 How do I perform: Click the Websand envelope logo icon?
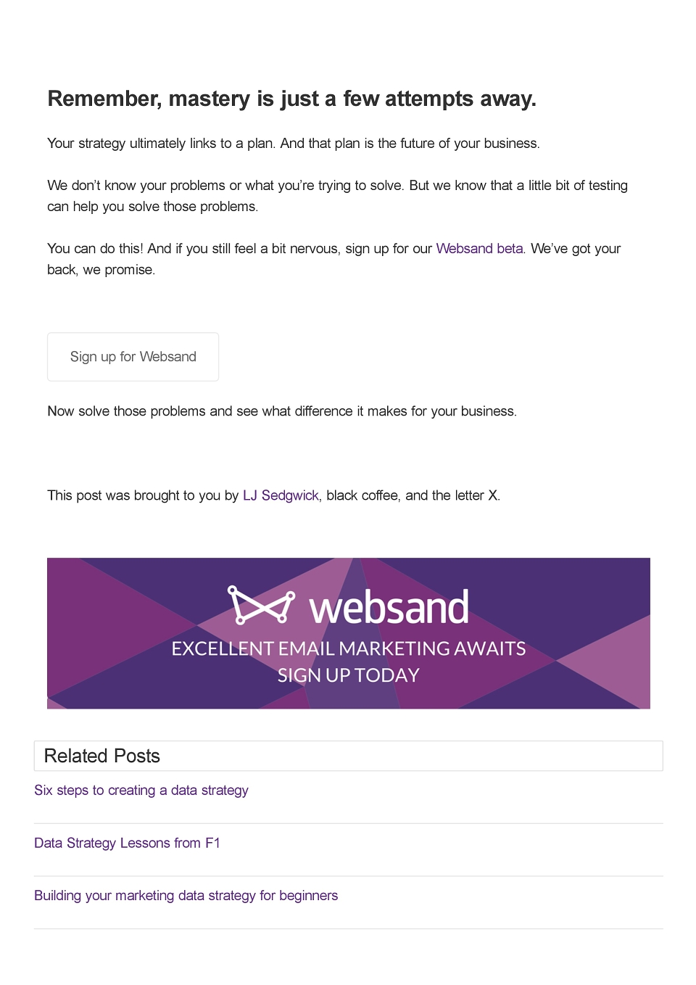261,605
